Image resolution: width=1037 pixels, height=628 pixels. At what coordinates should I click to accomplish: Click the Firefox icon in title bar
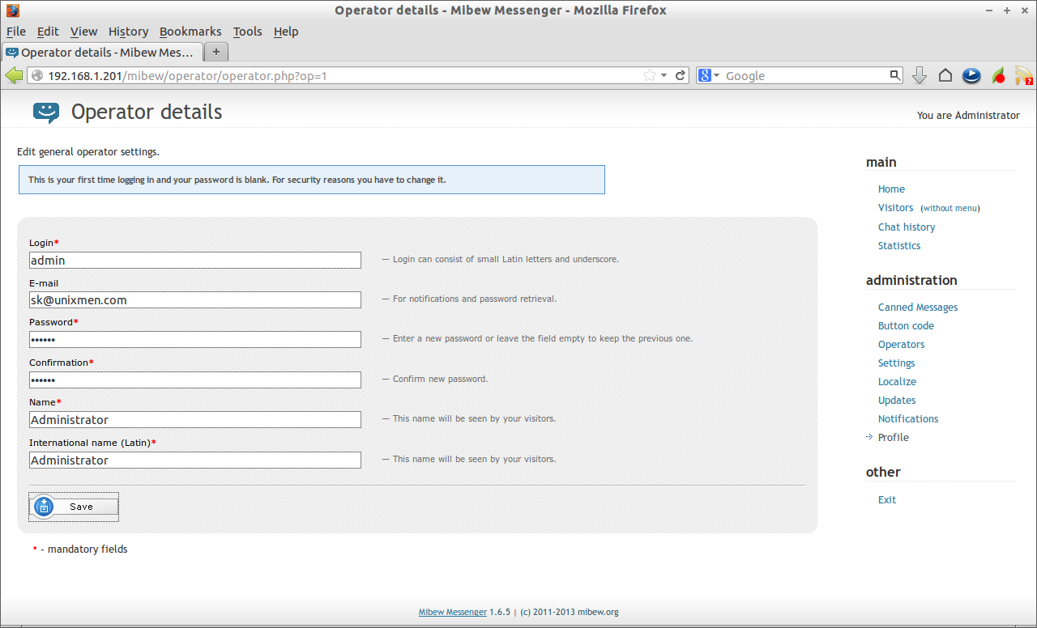pos(13,11)
